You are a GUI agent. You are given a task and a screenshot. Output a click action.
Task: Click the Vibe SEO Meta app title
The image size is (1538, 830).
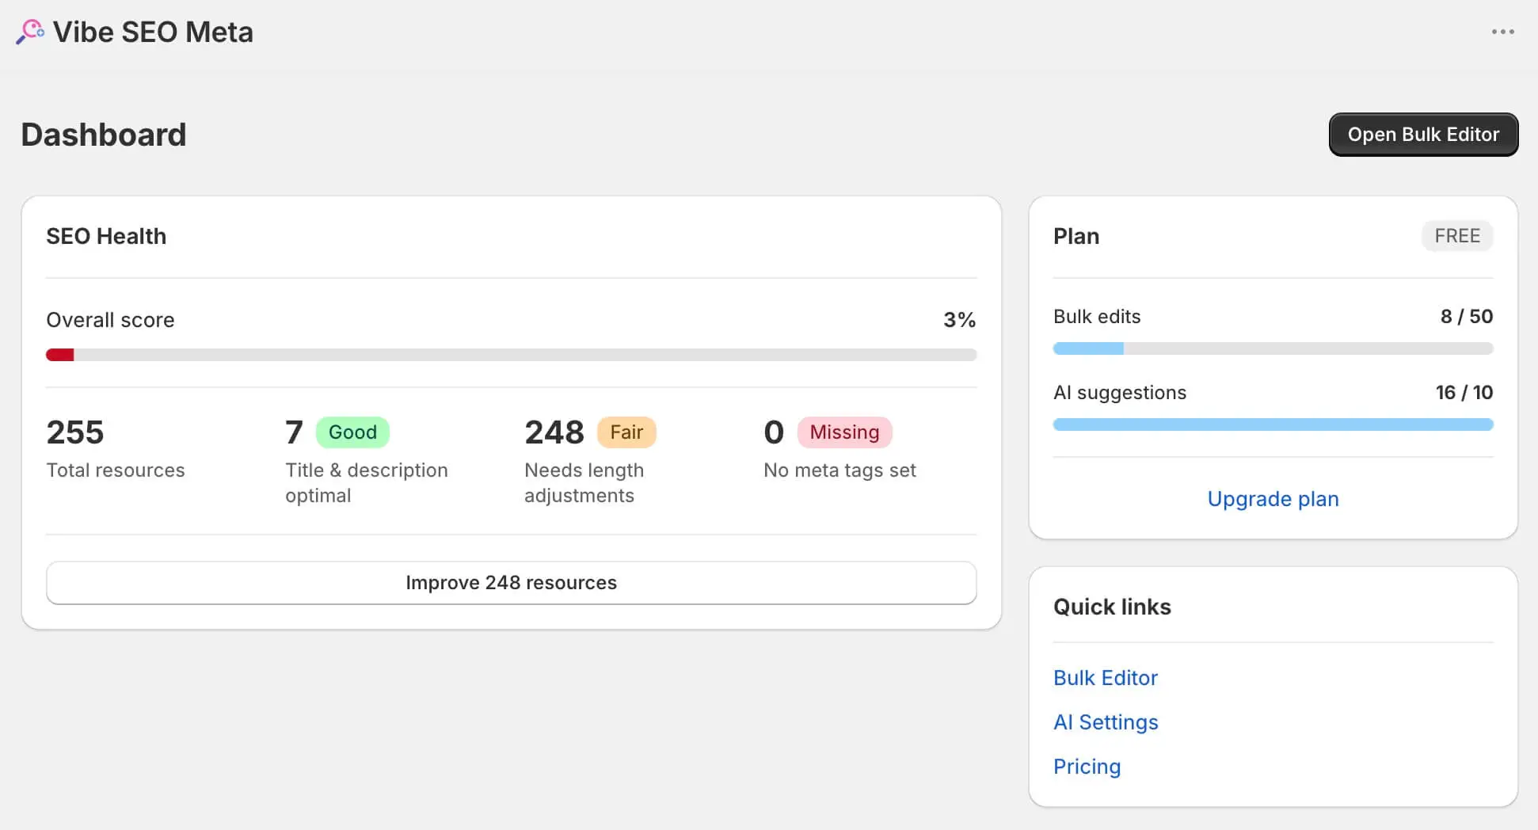tap(153, 32)
